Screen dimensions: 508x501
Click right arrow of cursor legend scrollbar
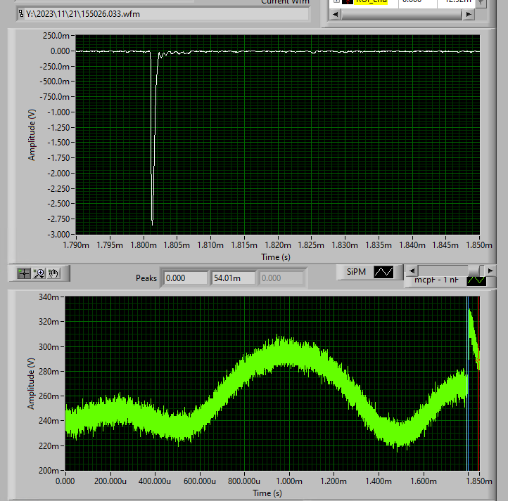469,14
